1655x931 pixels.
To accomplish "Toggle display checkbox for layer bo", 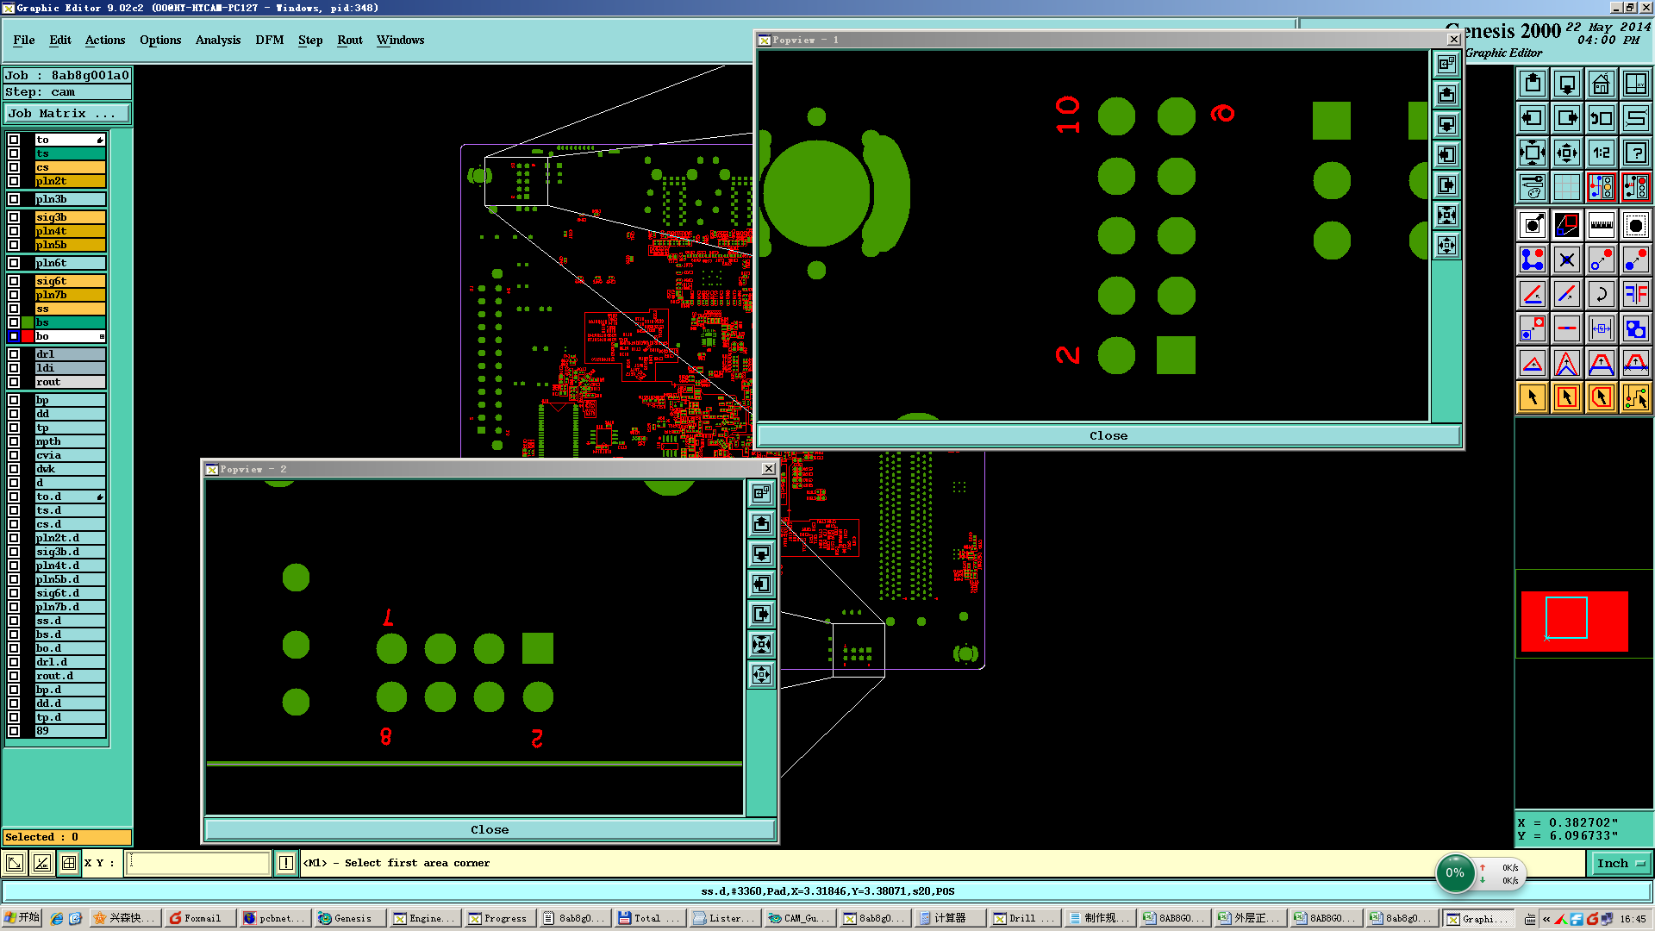I will coord(14,336).
